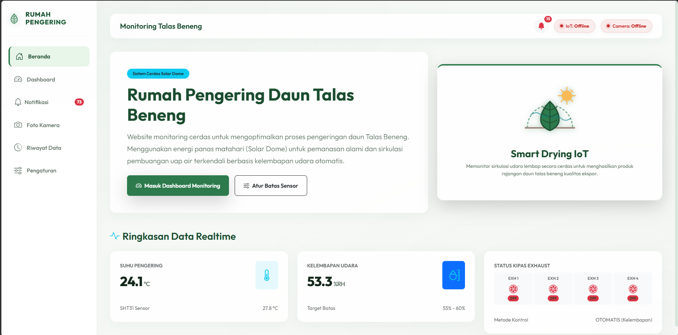This screenshot has height=335, width=678.
Task: Click the red 73 badge on header bell
Action: pos(548,19)
